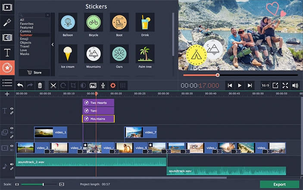The height and width of the screenshot is (190, 303).
Task: Select the Favorites sticker category
Action: pos(27,24)
